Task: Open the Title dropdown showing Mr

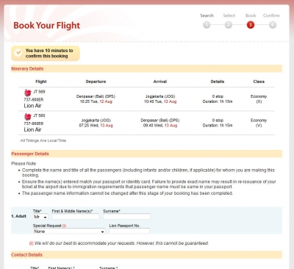Action: (x=40, y=217)
